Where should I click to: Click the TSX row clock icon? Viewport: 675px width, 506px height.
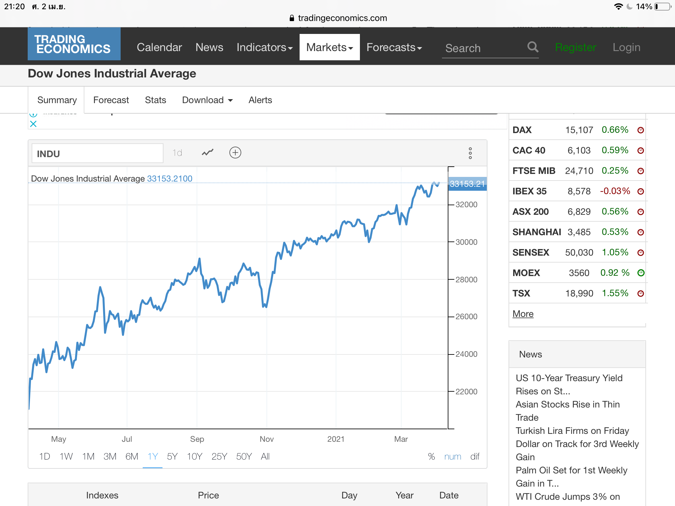640,294
